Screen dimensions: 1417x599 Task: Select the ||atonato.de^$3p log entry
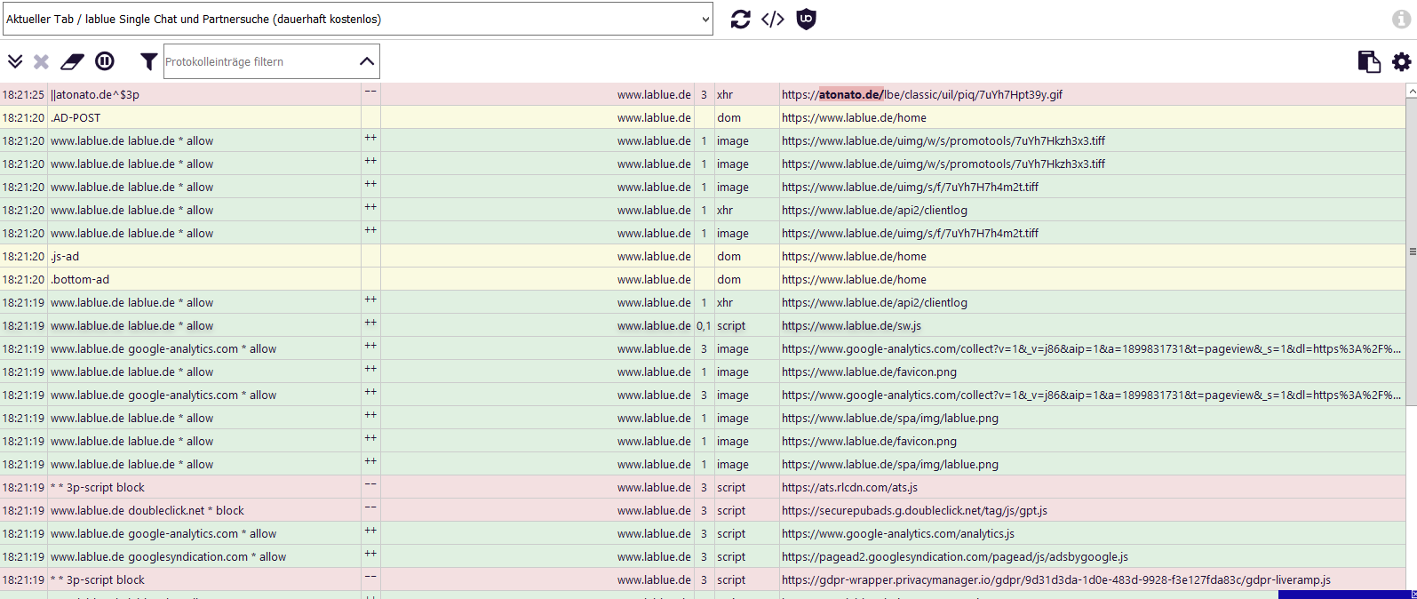pyautogui.click(x=95, y=95)
